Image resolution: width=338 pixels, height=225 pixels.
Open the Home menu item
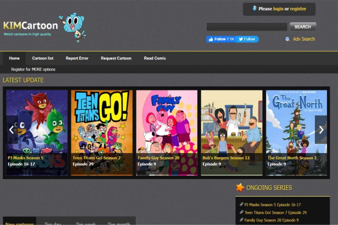(x=14, y=58)
